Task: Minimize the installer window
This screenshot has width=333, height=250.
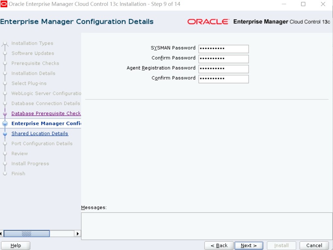Action: pyautogui.click(x=284, y=4)
